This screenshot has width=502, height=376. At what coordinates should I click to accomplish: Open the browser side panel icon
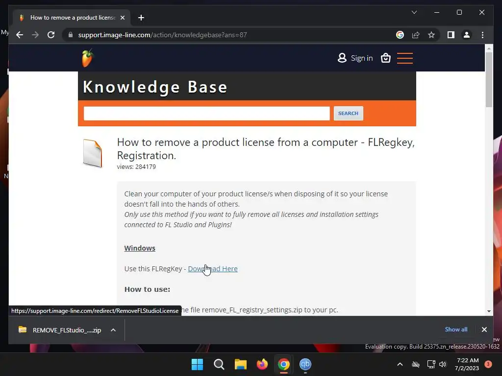(x=451, y=35)
